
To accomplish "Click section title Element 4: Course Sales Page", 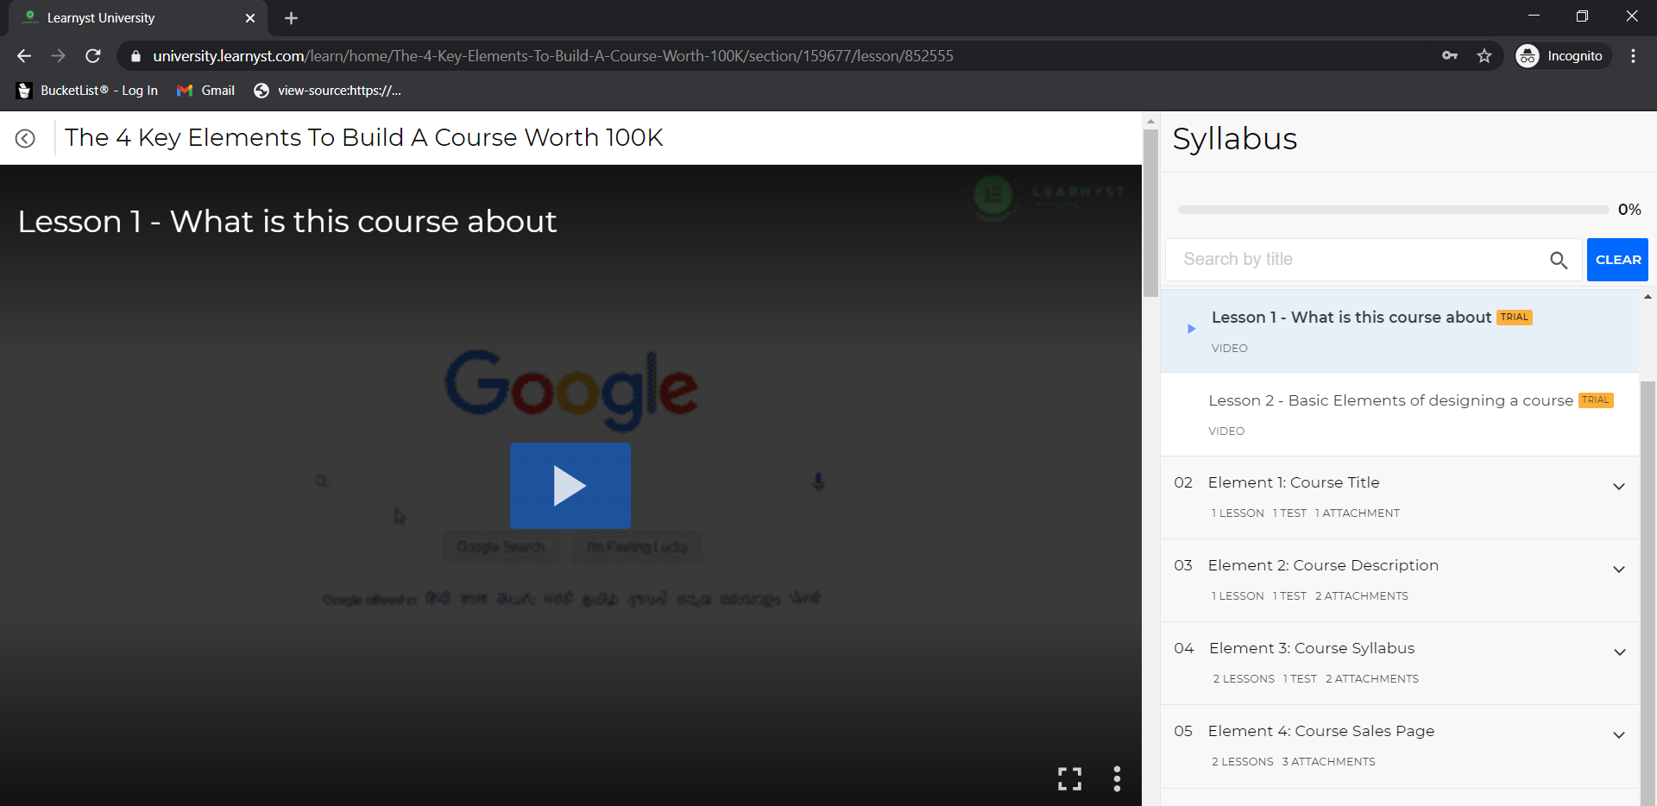I will 1321,731.
